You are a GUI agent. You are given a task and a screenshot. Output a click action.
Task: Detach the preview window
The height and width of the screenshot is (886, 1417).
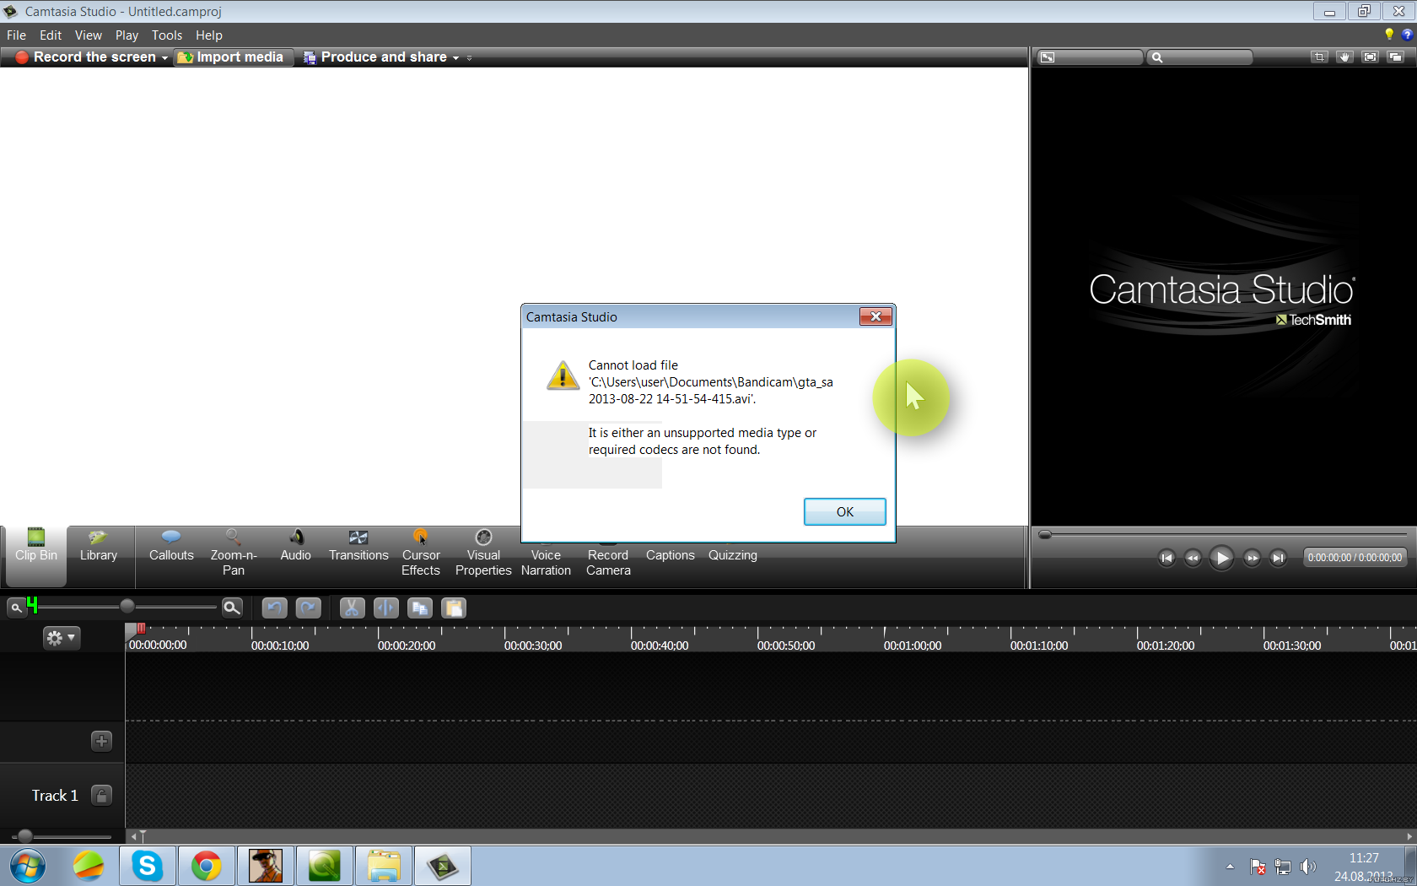point(1395,57)
